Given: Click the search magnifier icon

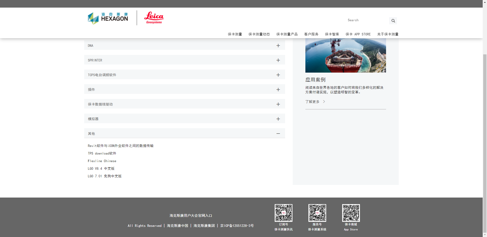Looking at the screenshot, I should (x=393, y=21).
